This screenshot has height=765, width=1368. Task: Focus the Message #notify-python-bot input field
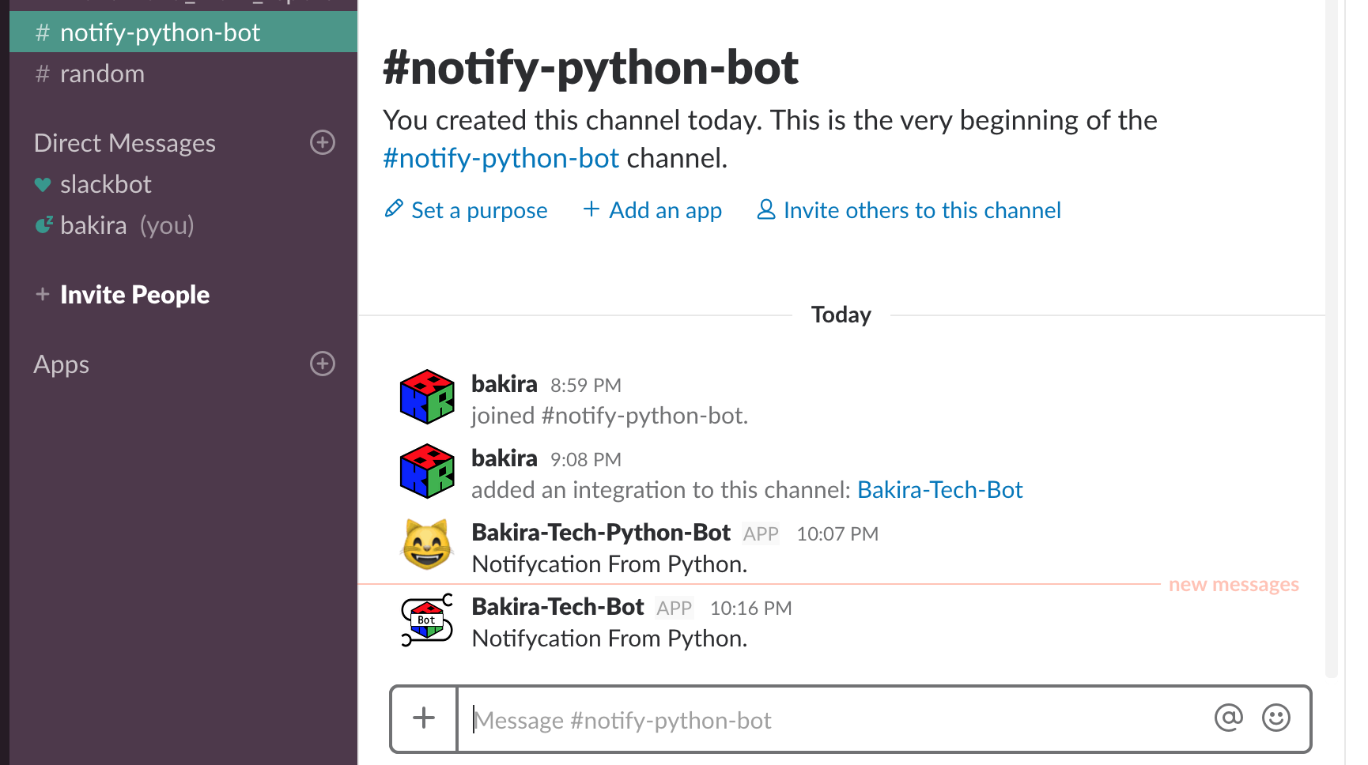[834, 720]
